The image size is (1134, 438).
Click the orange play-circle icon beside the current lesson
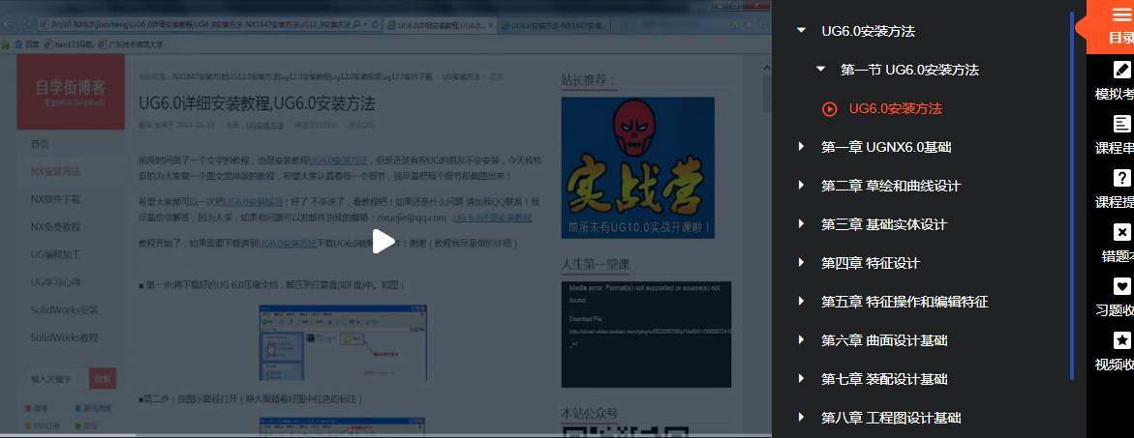pos(830,109)
